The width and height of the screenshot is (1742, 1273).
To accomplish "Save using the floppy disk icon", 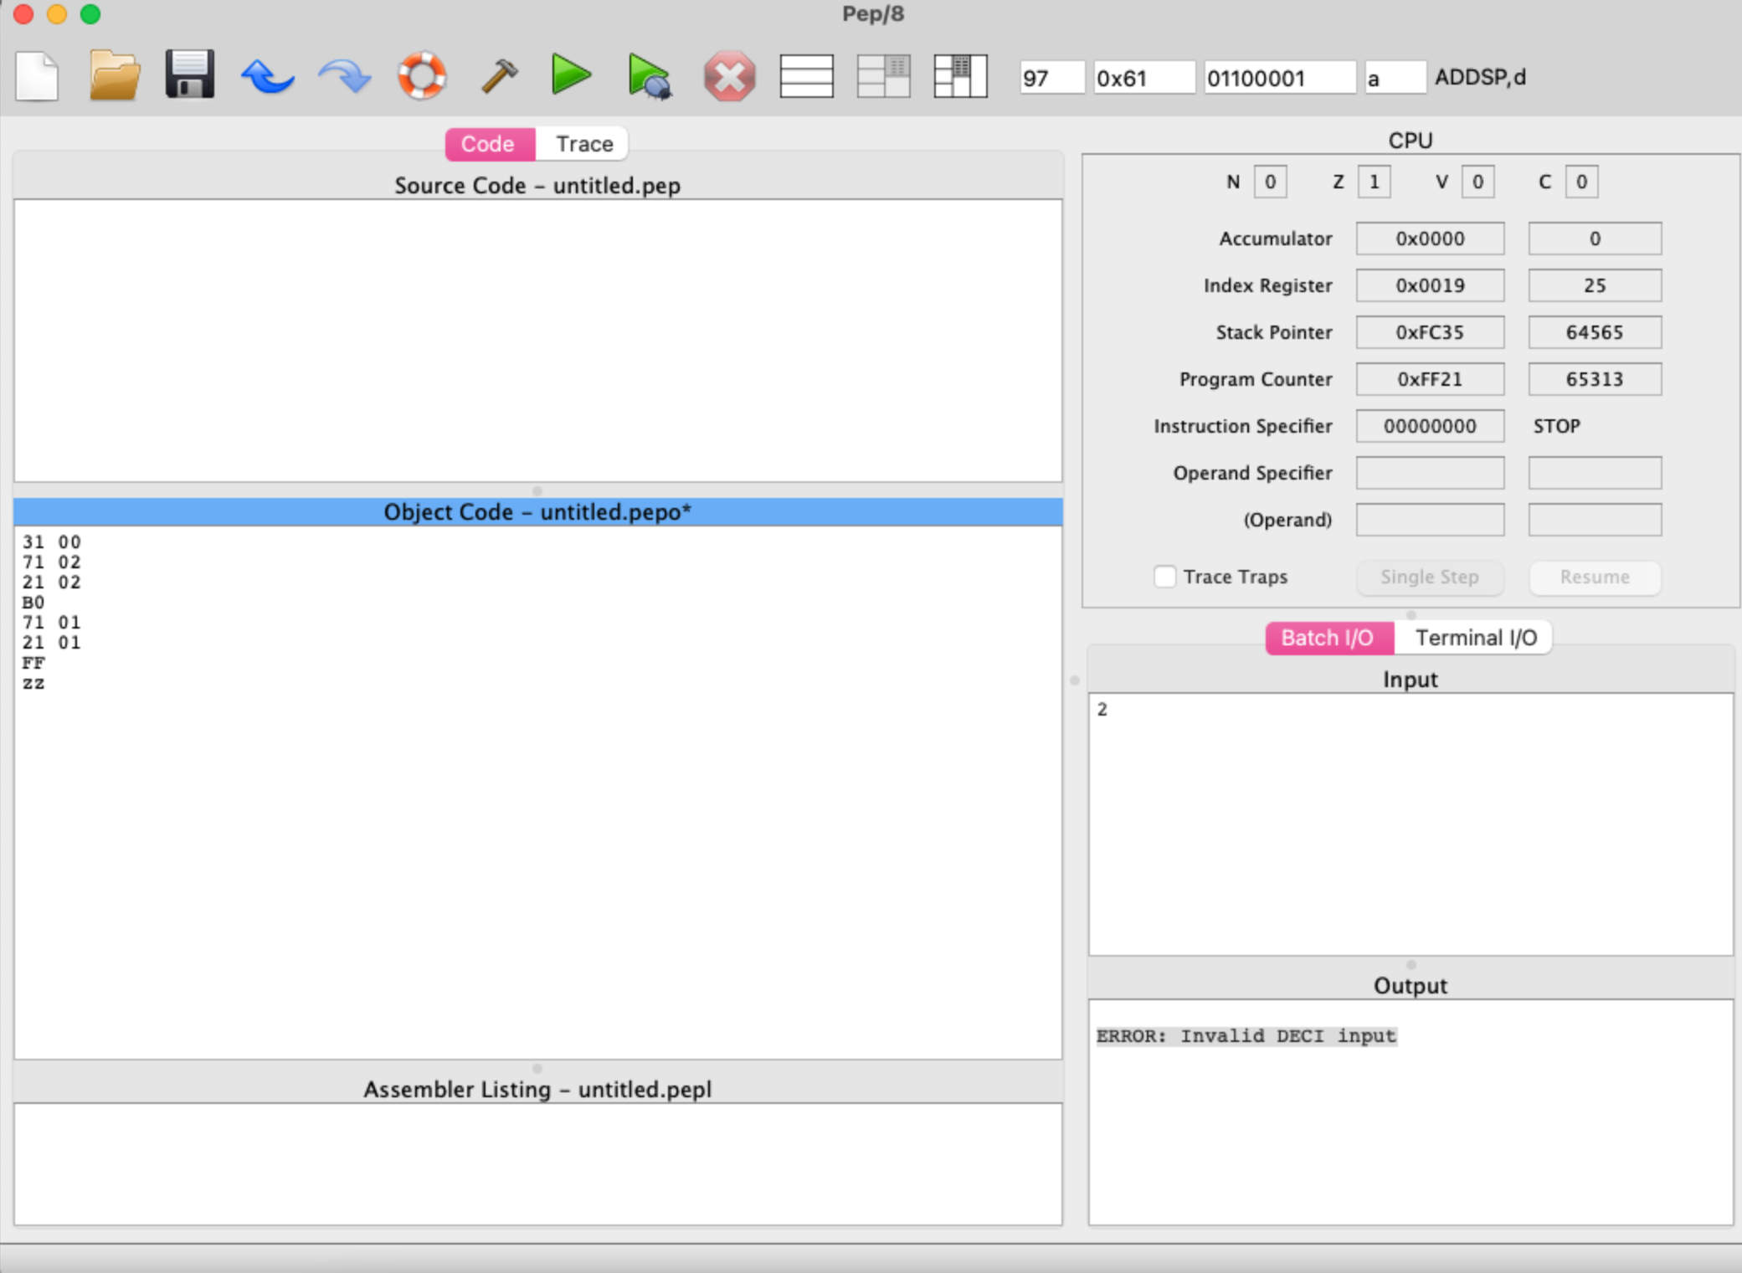I will click(x=190, y=75).
